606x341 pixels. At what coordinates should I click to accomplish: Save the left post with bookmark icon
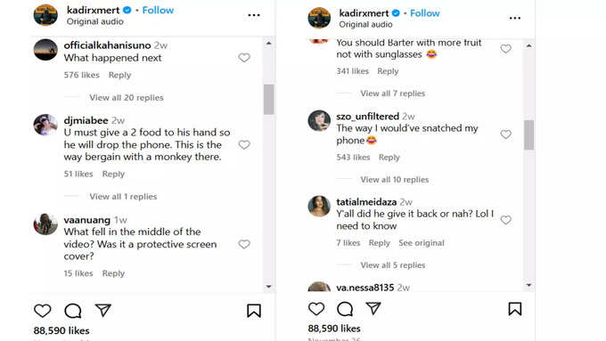(x=254, y=311)
